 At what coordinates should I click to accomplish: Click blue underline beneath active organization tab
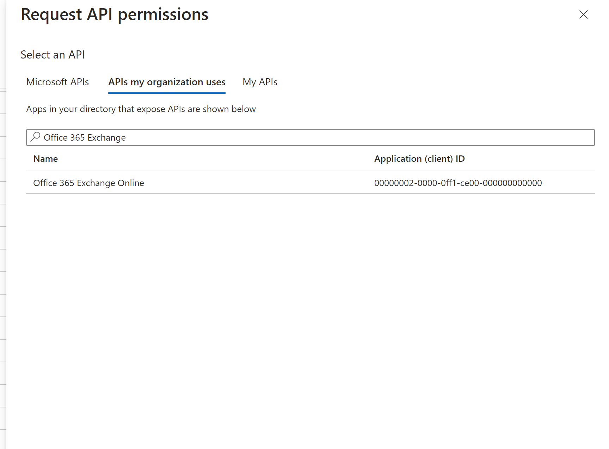point(167,93)
